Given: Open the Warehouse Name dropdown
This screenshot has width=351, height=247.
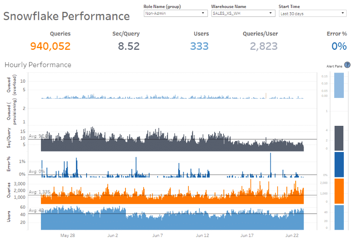Looking at the screenshot, I should (x=243, y=13).
